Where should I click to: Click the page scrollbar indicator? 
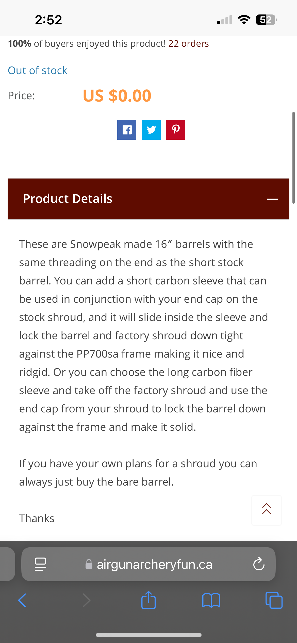pos(293,157)
